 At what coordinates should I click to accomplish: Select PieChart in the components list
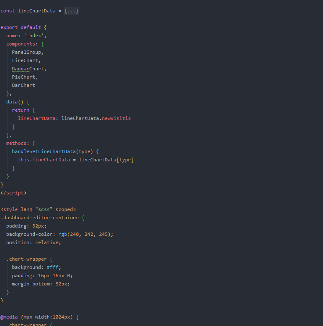click(24, 77)
